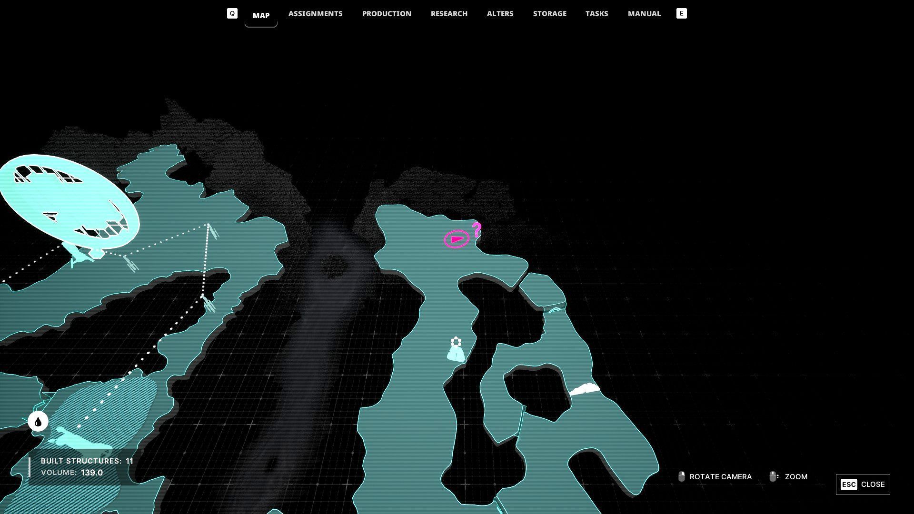
Task: Click the Rotate Camera hint
Action: click(715, 477)
